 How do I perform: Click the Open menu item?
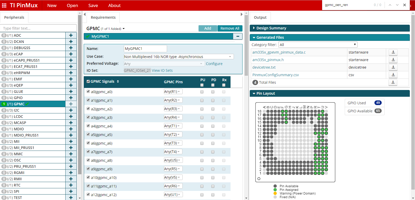pyautogui.click(x=72, y=5)
